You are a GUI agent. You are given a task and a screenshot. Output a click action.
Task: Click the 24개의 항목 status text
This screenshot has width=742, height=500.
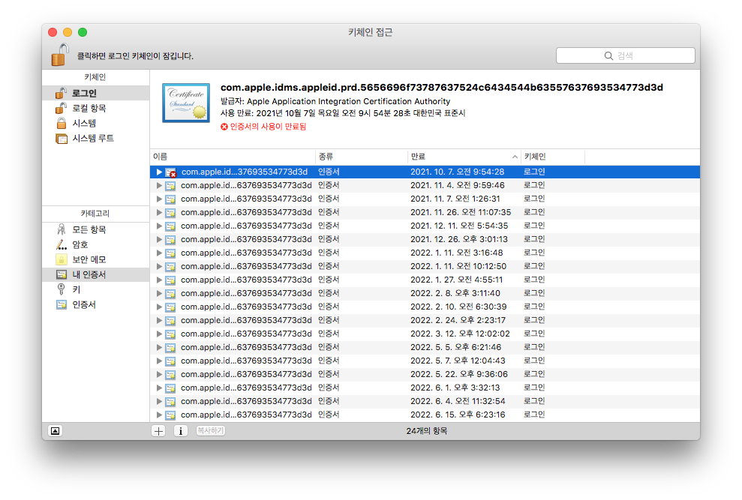pos(426,431)
